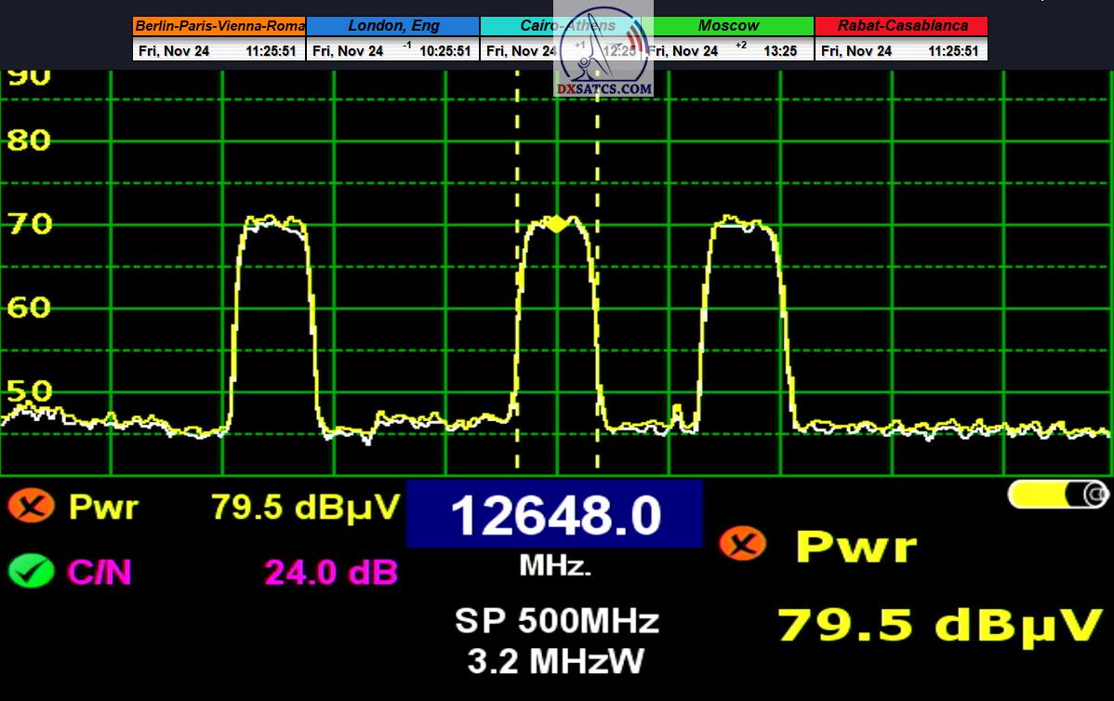1114x701 pixels.
Task: Click the large 79.5 dBµV power reading
Action: 938,626
